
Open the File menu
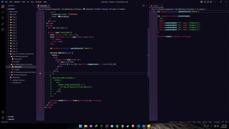(6, 2)
